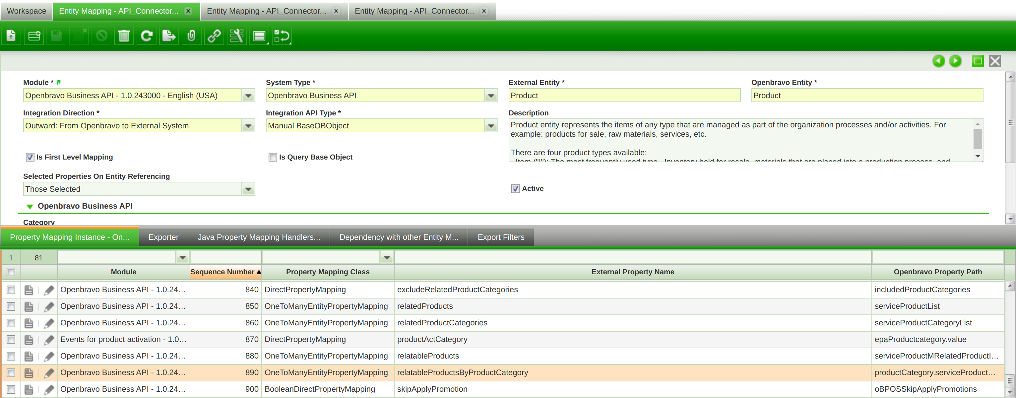Open the Integration Direction dropdown

click(x=248, y=126)
